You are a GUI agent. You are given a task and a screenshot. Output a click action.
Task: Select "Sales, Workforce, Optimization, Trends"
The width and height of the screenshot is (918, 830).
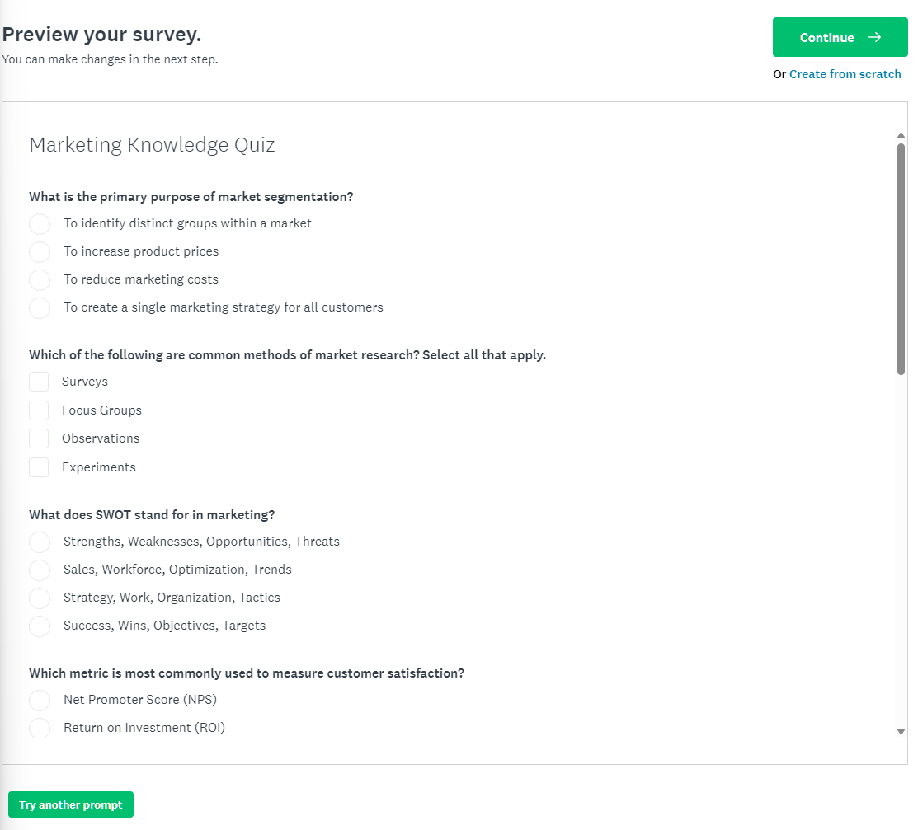(x=40, y=570)
